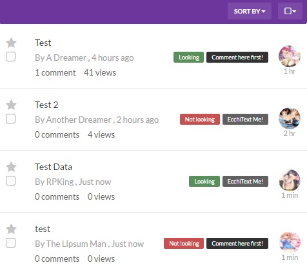Image resolution: width=307 pixels, height=265 pixels.
Task: Open the select-all checkbox dropdown in header
Action: tap(290, 11)
